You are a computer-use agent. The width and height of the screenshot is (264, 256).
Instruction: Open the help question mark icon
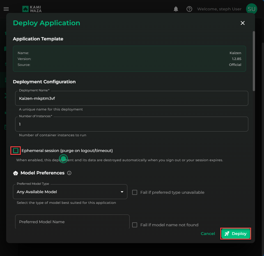coord(189,9)
